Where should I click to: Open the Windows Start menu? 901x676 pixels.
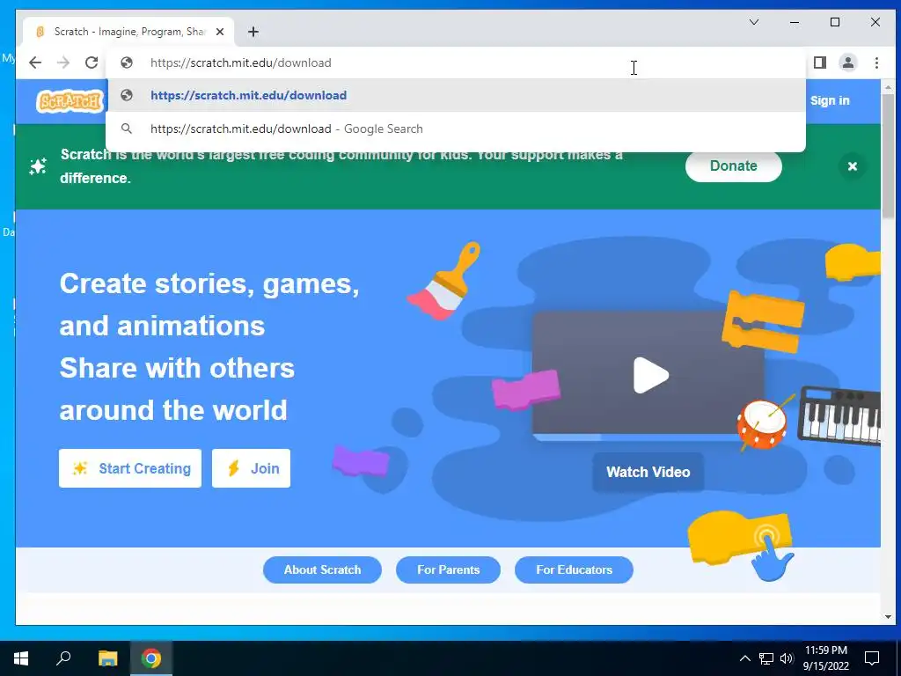point(21,658)
